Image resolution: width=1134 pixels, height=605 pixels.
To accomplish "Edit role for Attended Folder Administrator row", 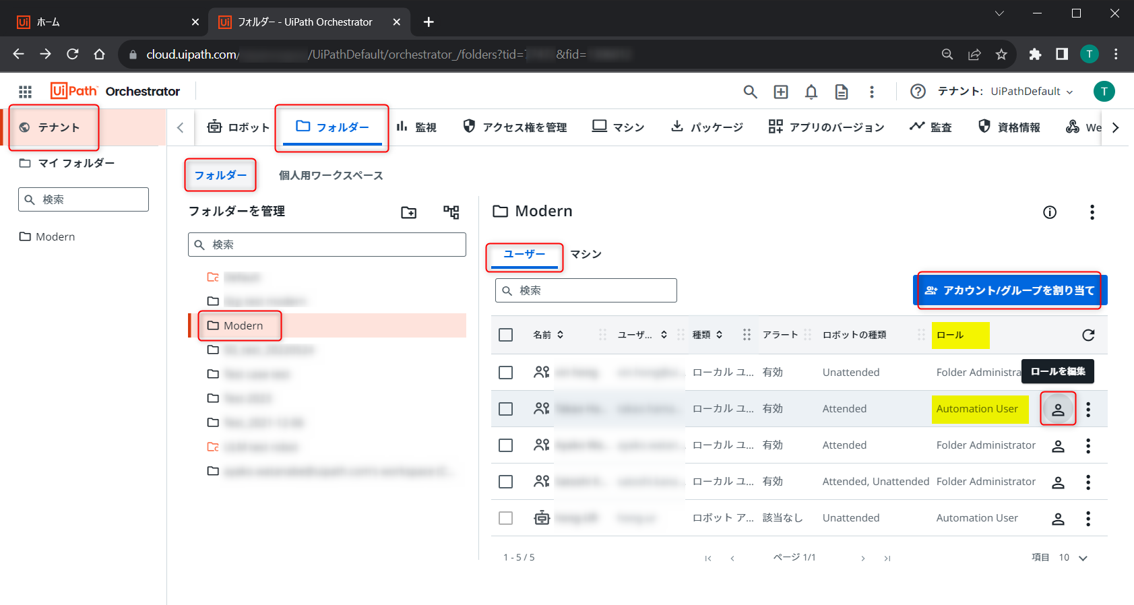I will pos(1058,445).
